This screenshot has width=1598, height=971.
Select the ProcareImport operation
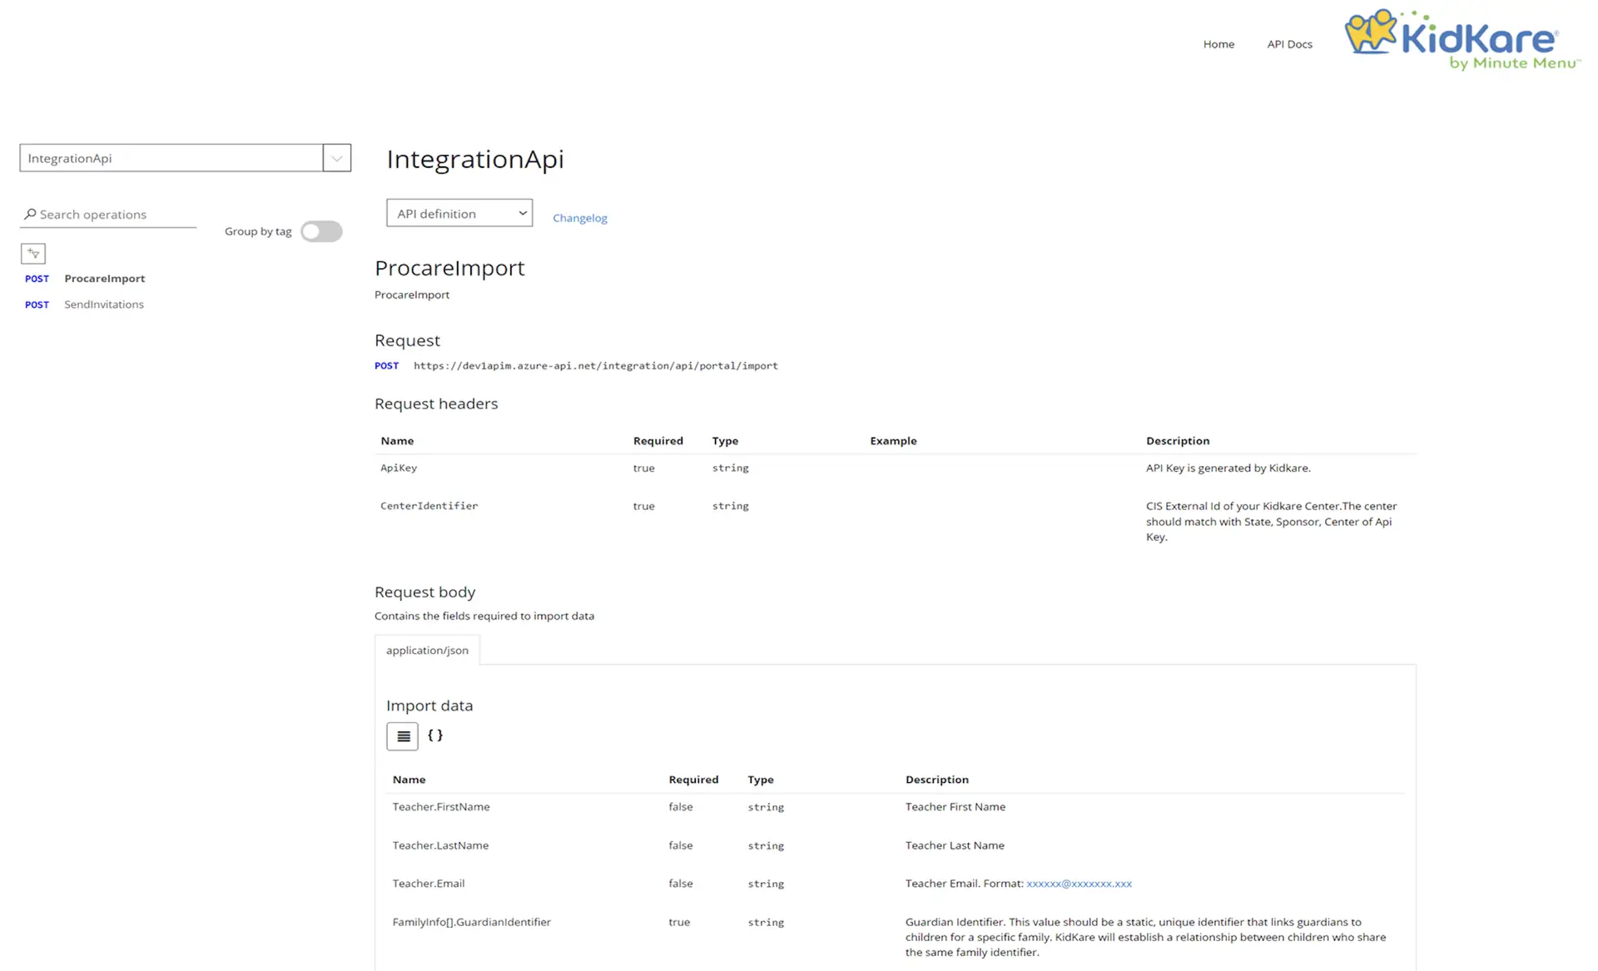(105, 279)
